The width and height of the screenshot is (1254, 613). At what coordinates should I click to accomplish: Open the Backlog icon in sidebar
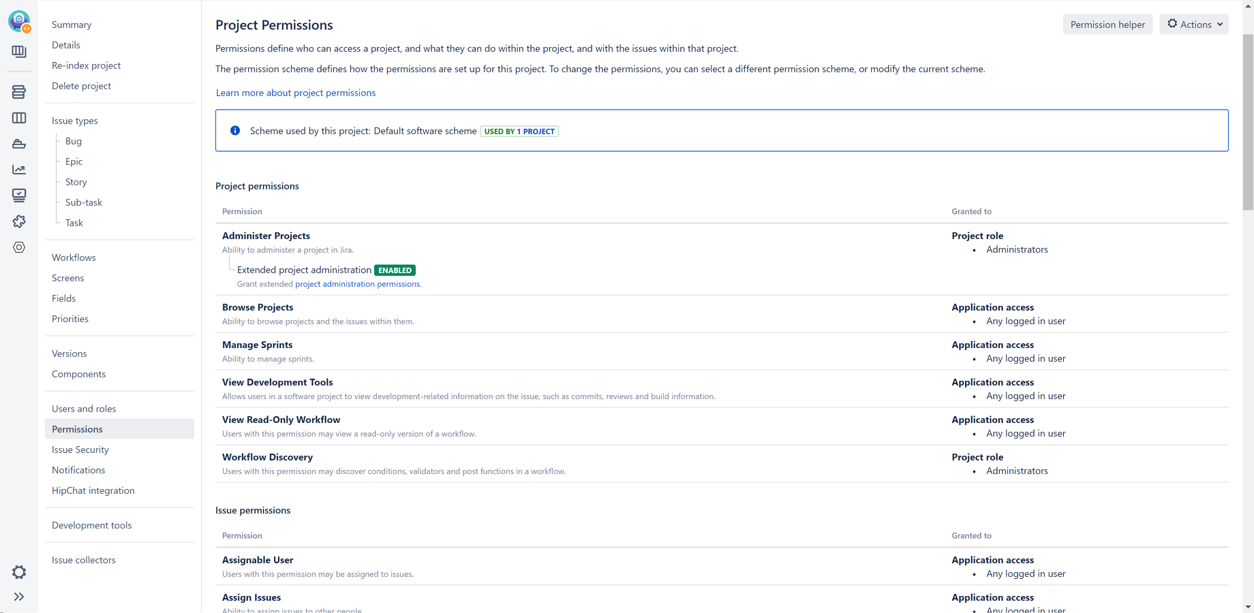click(x=19, y=92)
